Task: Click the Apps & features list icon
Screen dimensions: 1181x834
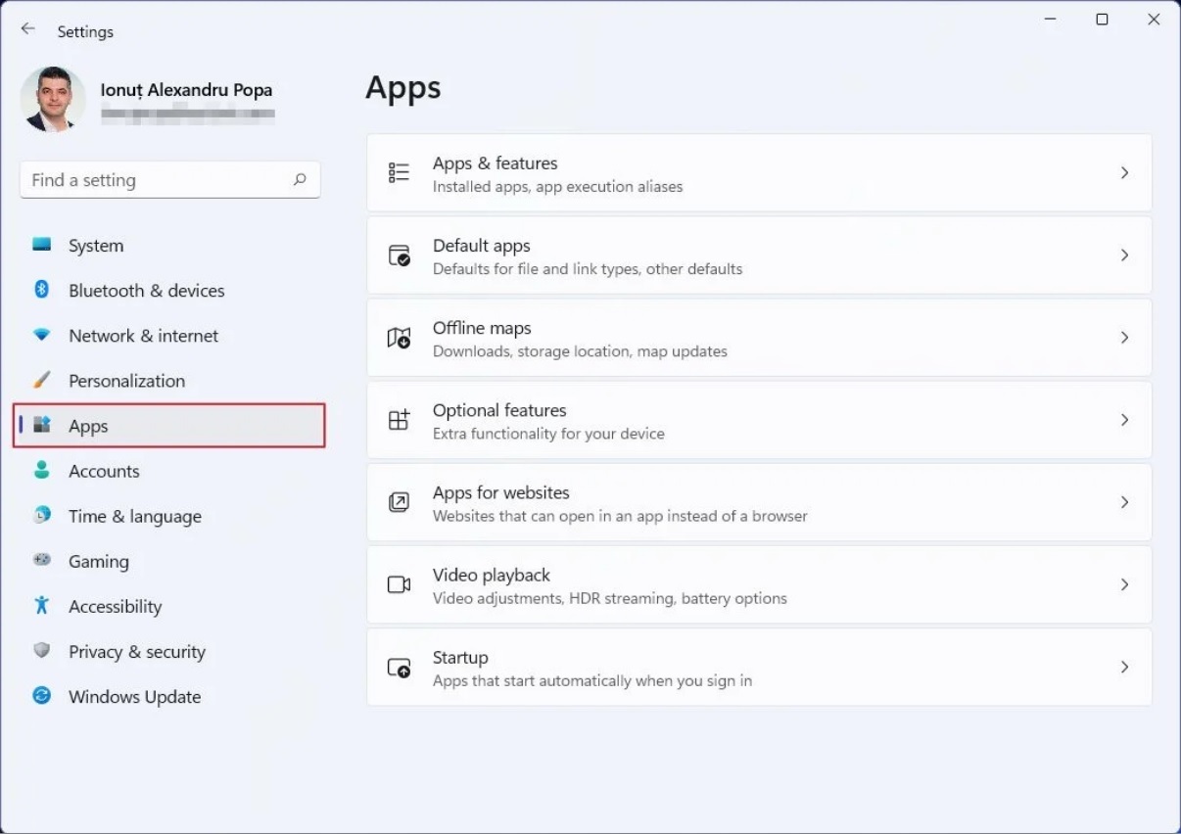Action: [x=399, y=173]
